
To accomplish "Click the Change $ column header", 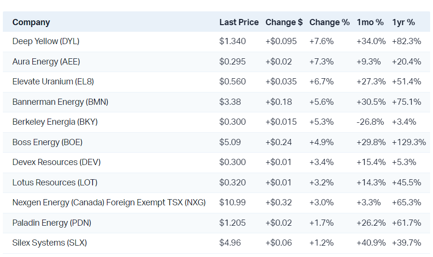I will (x=284, y=22).
